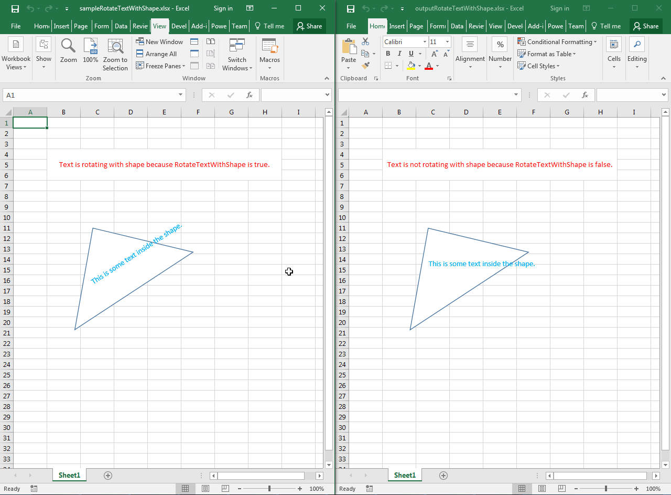The width and height of the screenshot is (671, 495).
Task: Click the Save icon in left window
Action: 15,8
